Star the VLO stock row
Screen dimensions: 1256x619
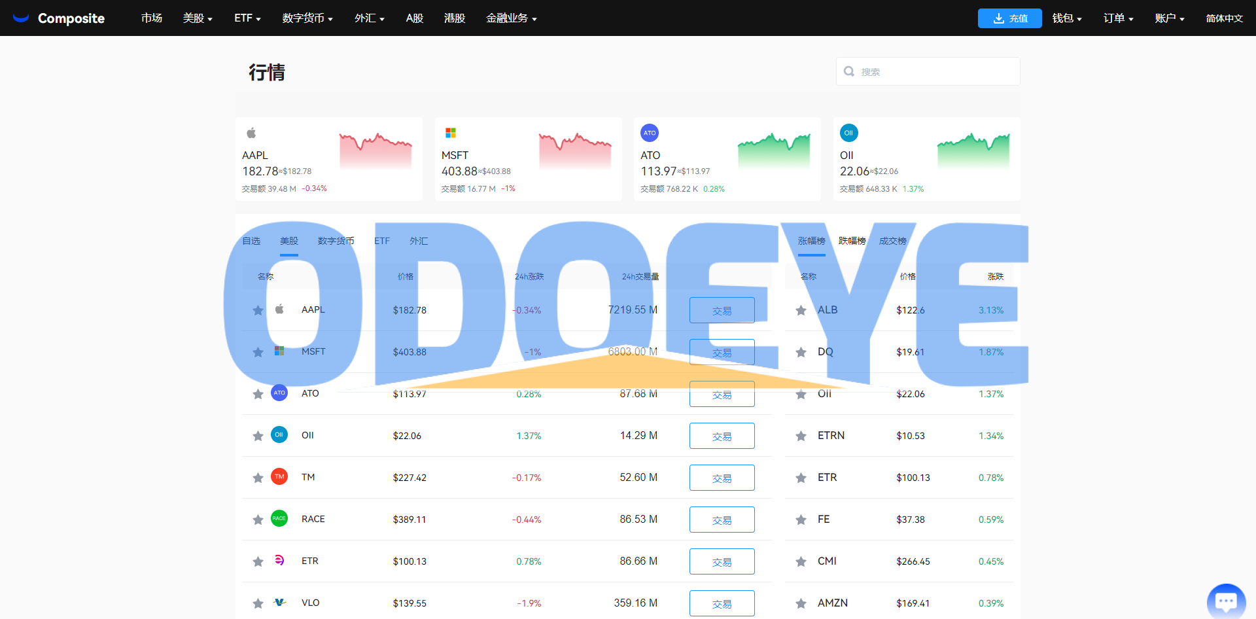coord(258,603)
